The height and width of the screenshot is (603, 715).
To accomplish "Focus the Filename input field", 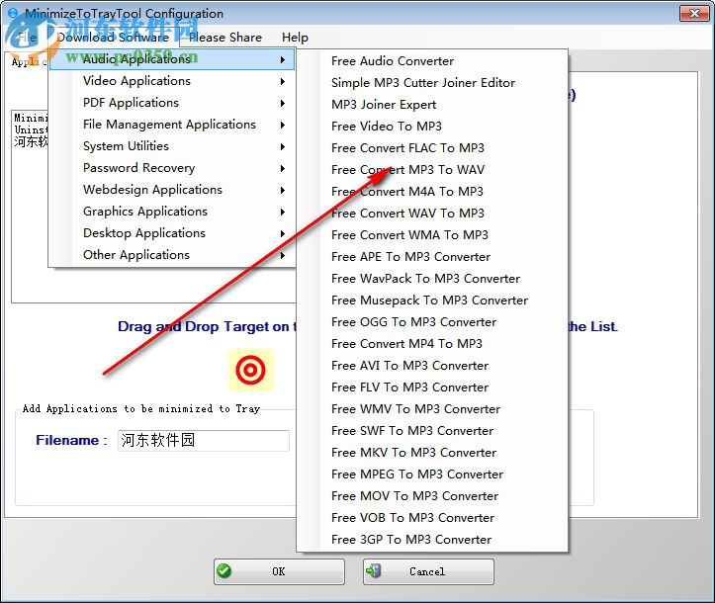I will [204, 440].
